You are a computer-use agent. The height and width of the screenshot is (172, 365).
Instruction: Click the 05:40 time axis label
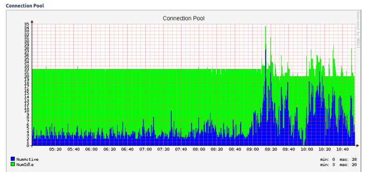(x=74, y=149)
